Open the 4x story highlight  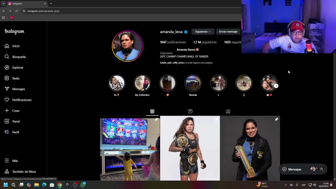coord(117,85)
